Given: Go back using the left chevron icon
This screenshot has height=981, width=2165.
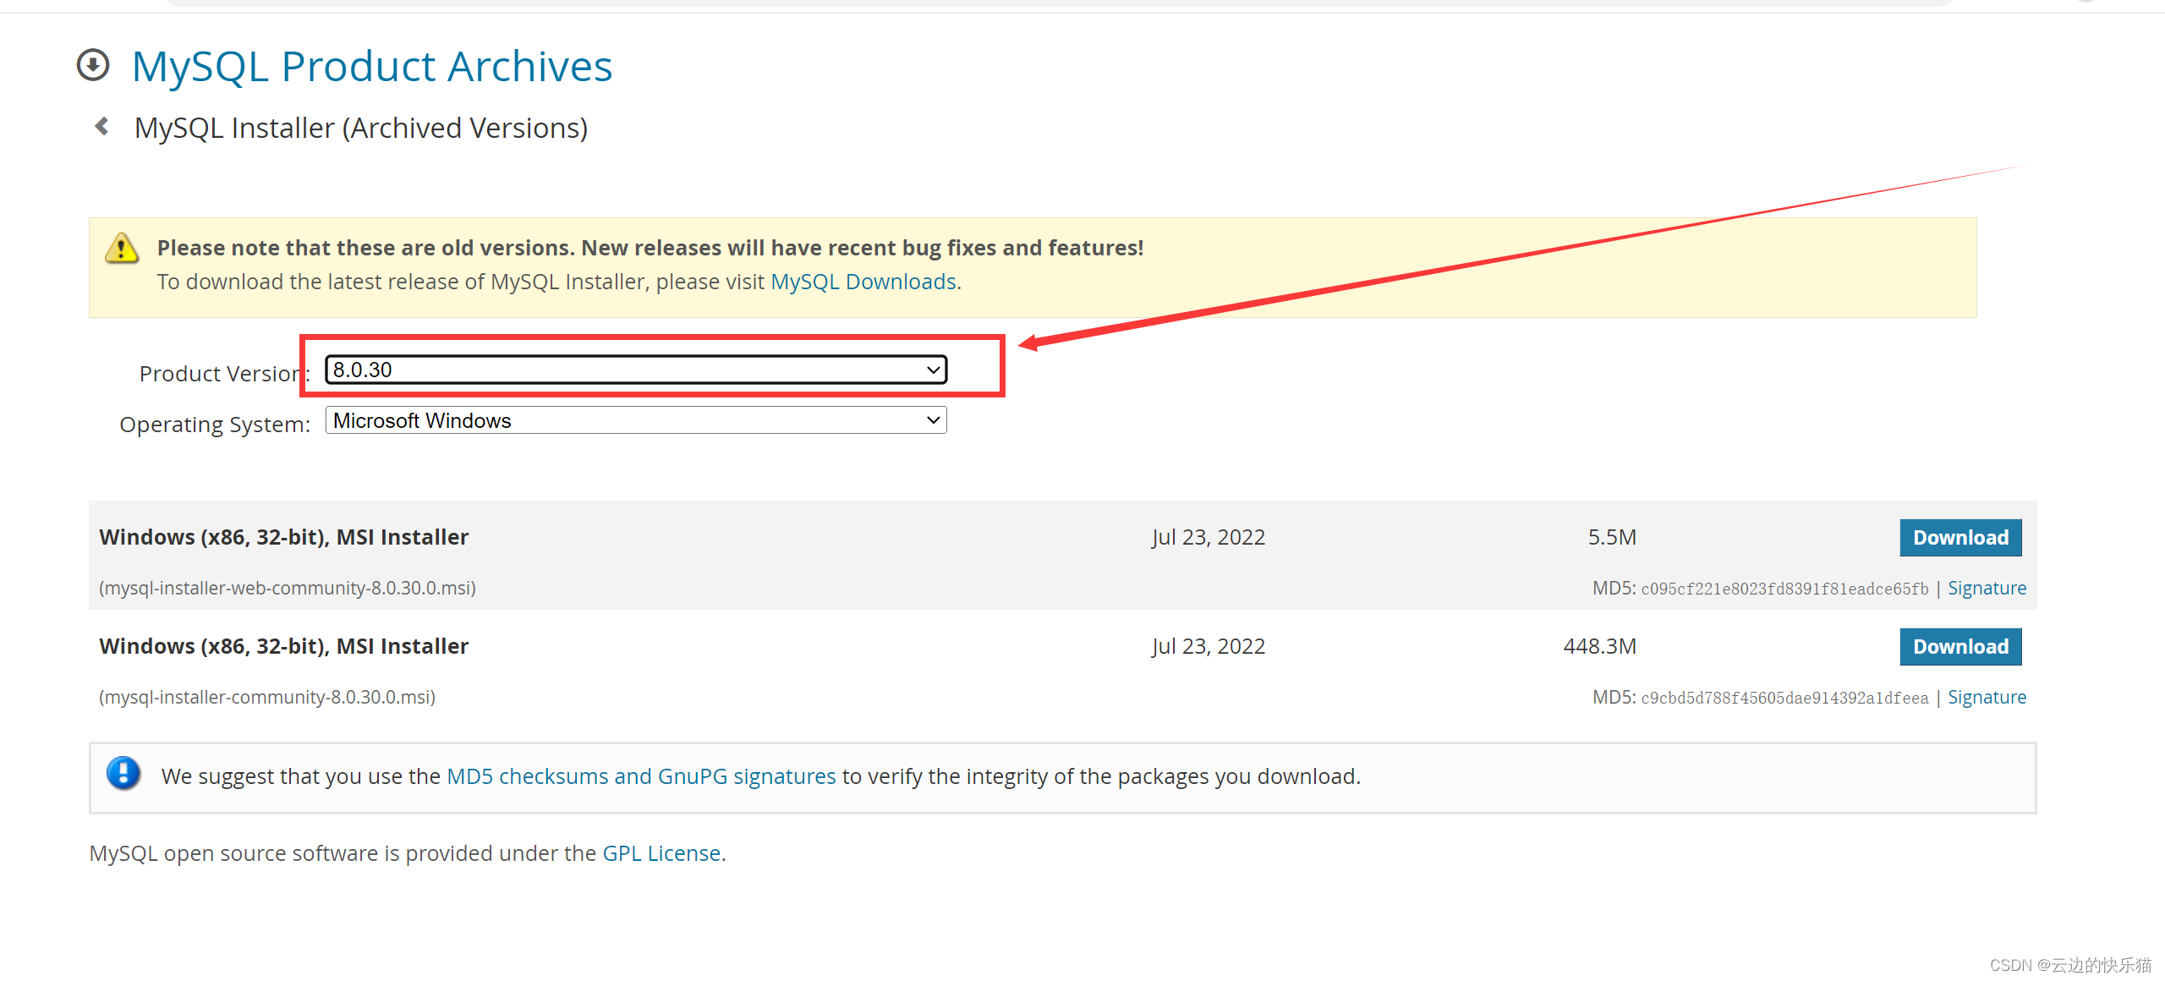Looking at the screenshot, I should (101, 127).
